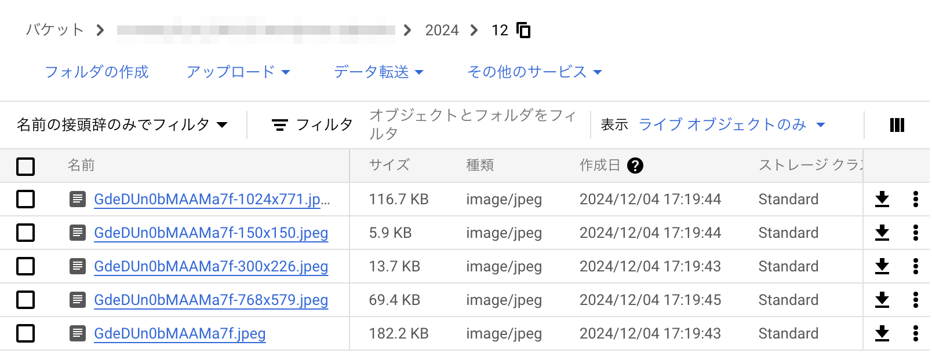Screen dimensions: 932x353
Task: Click the chevron before the 12 breadcrumb
Action: (474, 30)
